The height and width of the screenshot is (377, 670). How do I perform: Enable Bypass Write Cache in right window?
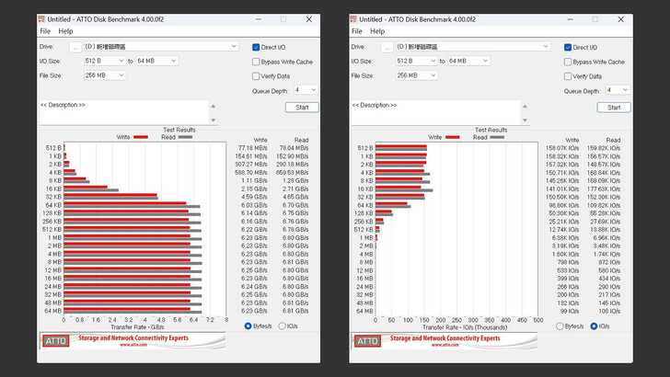tap(568, 62)
